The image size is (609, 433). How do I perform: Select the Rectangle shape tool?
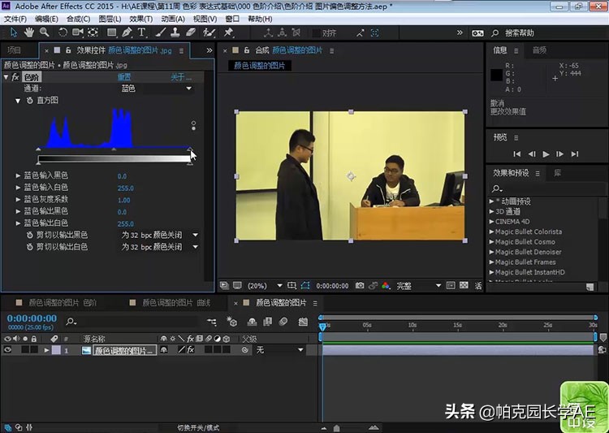(x=111, y=32)
